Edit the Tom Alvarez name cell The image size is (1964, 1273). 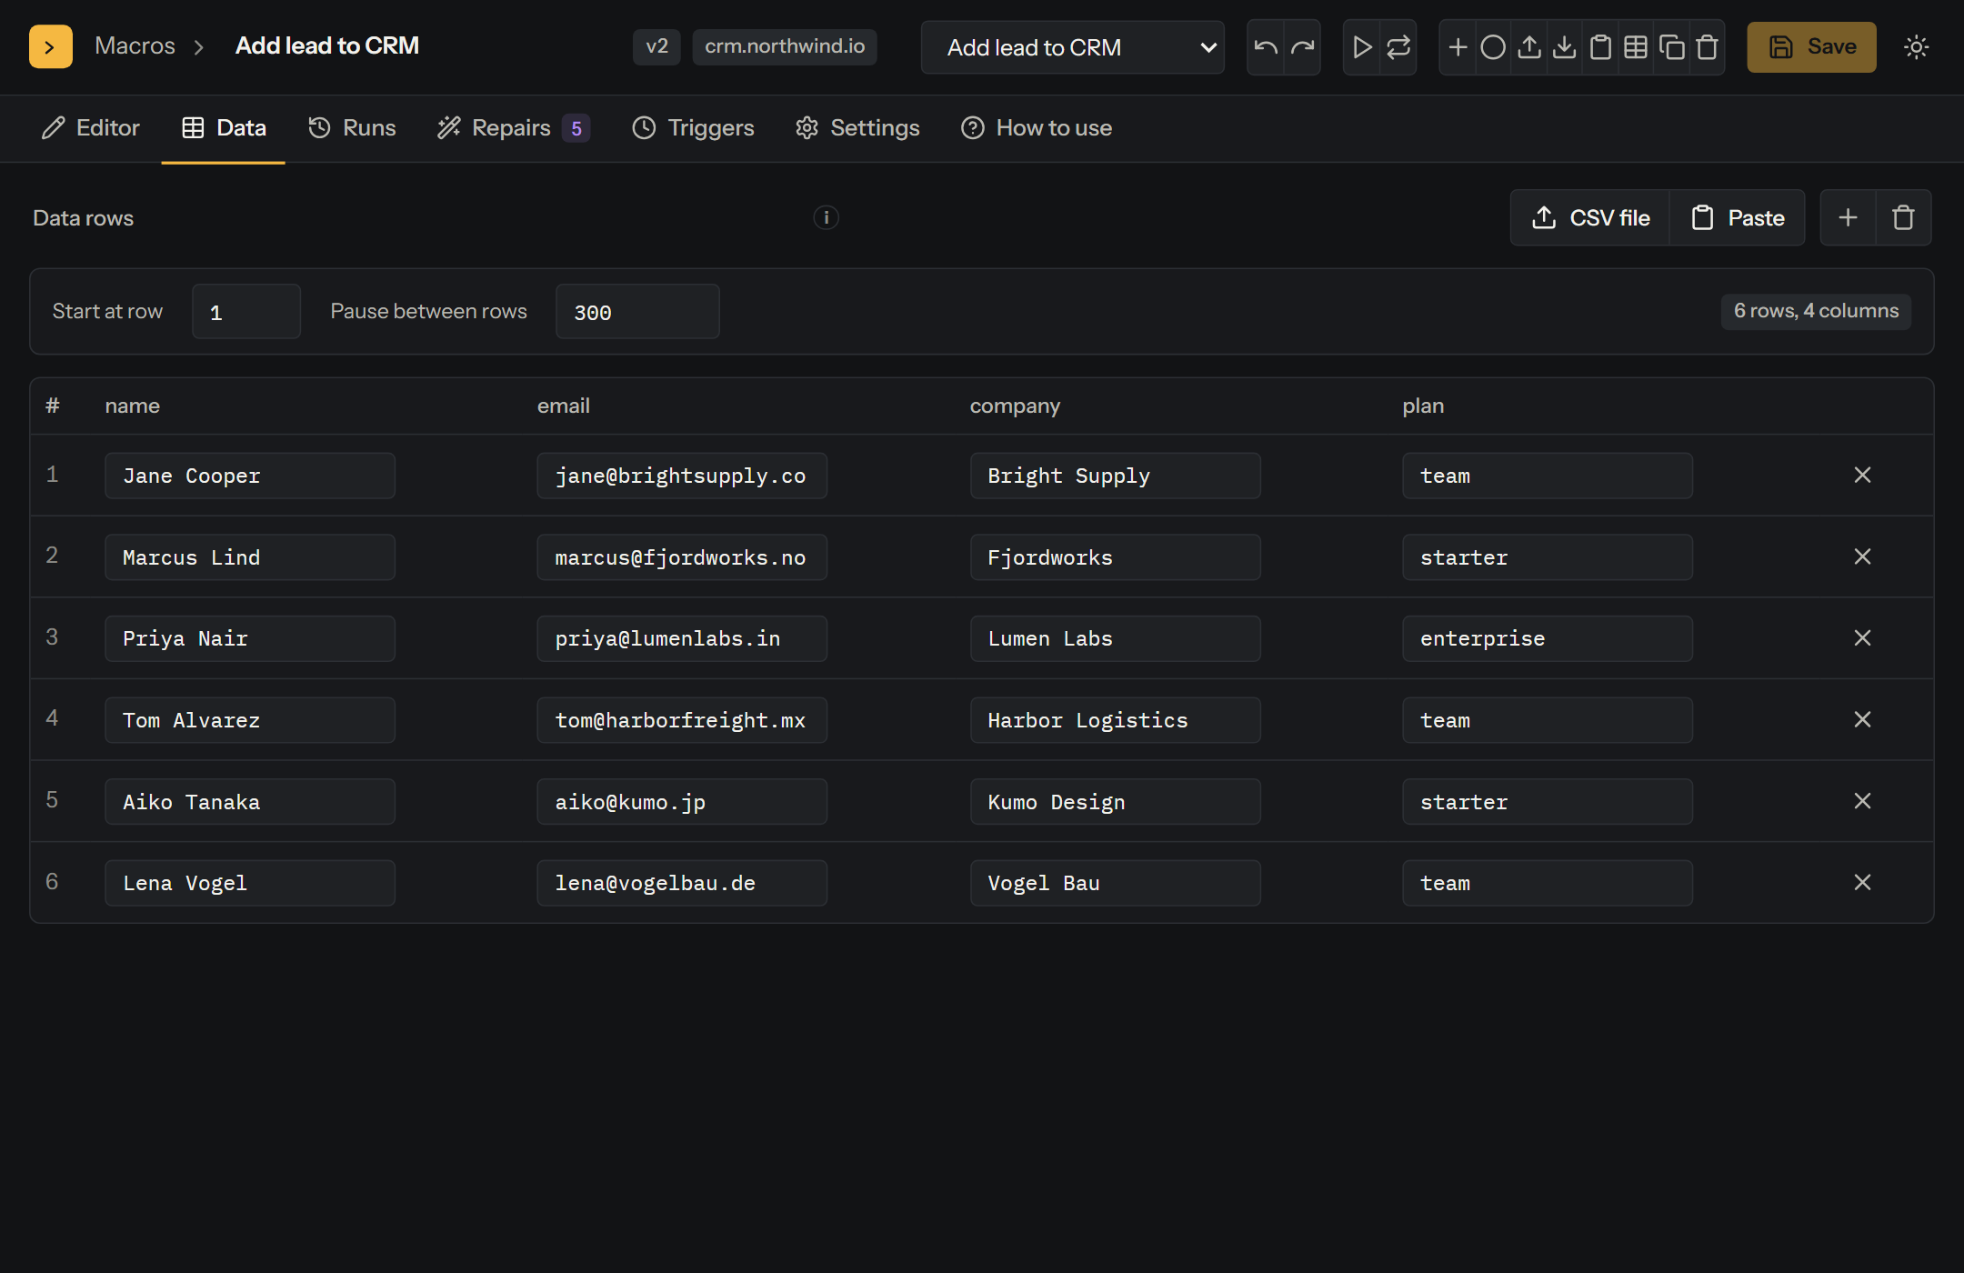coord(250,720)
